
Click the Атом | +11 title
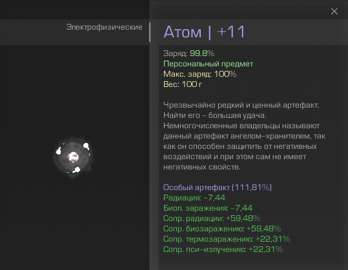pos(204,32)
